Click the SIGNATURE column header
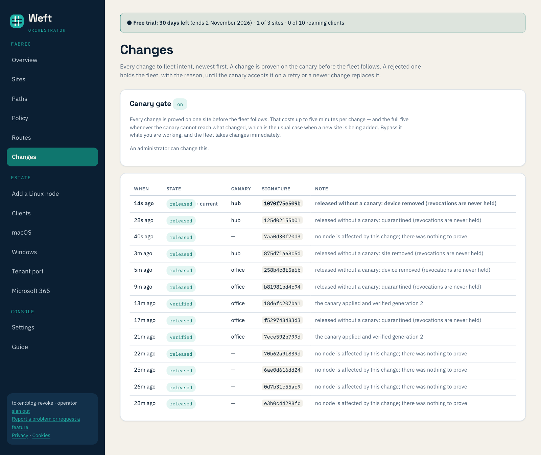The width and height of the screenshot is (541, 455). (x=276, y=189)
